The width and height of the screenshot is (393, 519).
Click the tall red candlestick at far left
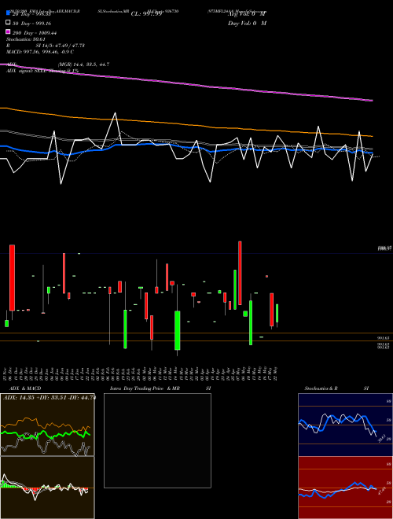pyautogui.click(x=12, y=278)
